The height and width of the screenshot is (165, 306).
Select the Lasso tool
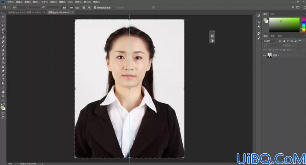point(3,25)
